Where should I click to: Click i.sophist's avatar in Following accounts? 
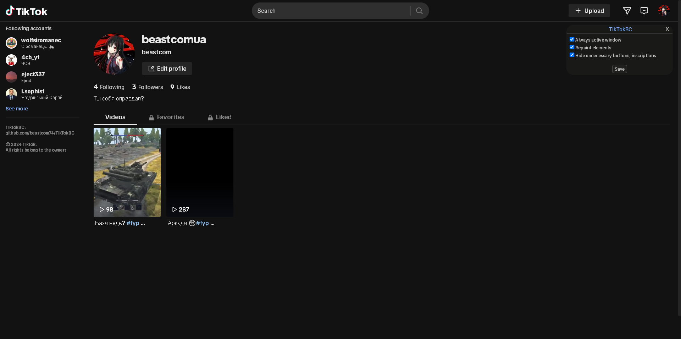11,94
